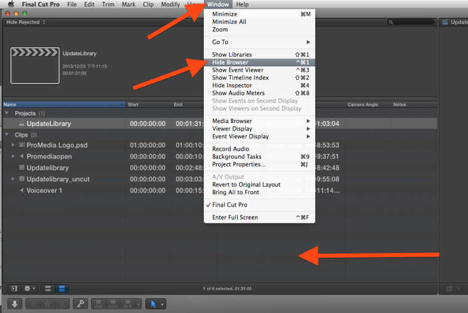This screenshot has width=468, height=313.
Task: Expand the ProMedia Logo.psd clip row
Action: pyautogui.click(x=13, y=145)
